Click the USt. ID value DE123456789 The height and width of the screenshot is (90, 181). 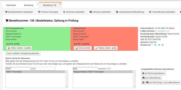[x=154, y=39]
